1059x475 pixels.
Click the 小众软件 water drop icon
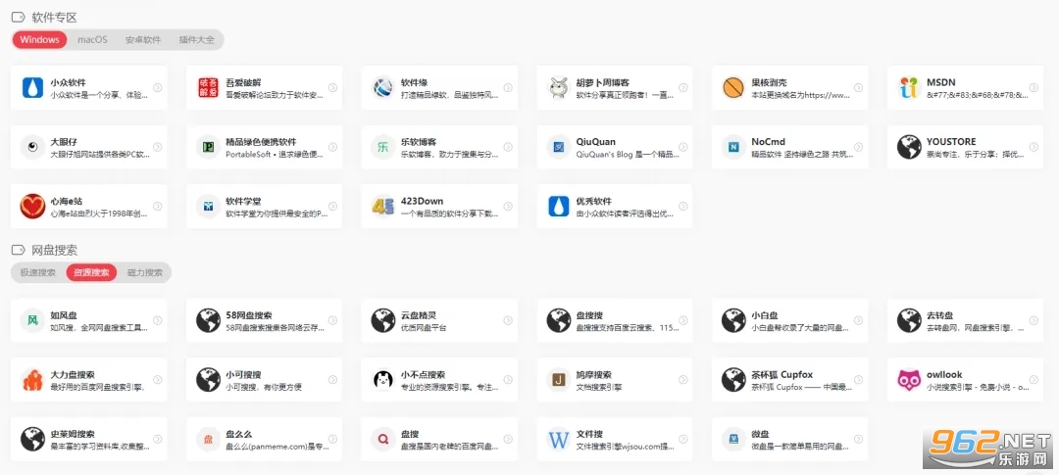click(33, 88)
